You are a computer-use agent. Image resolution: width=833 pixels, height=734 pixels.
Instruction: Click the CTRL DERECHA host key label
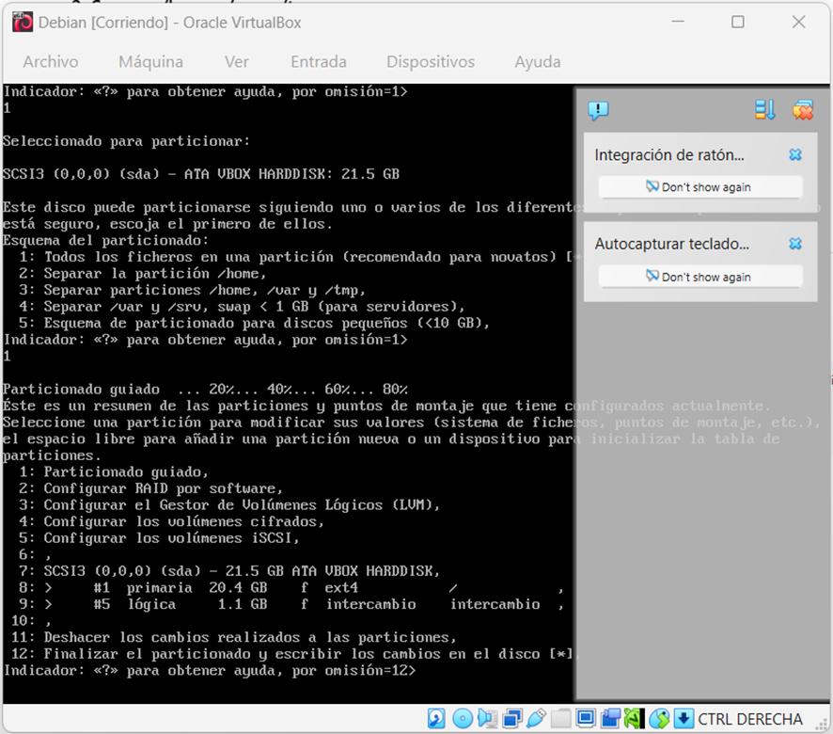tap(749, 719)
